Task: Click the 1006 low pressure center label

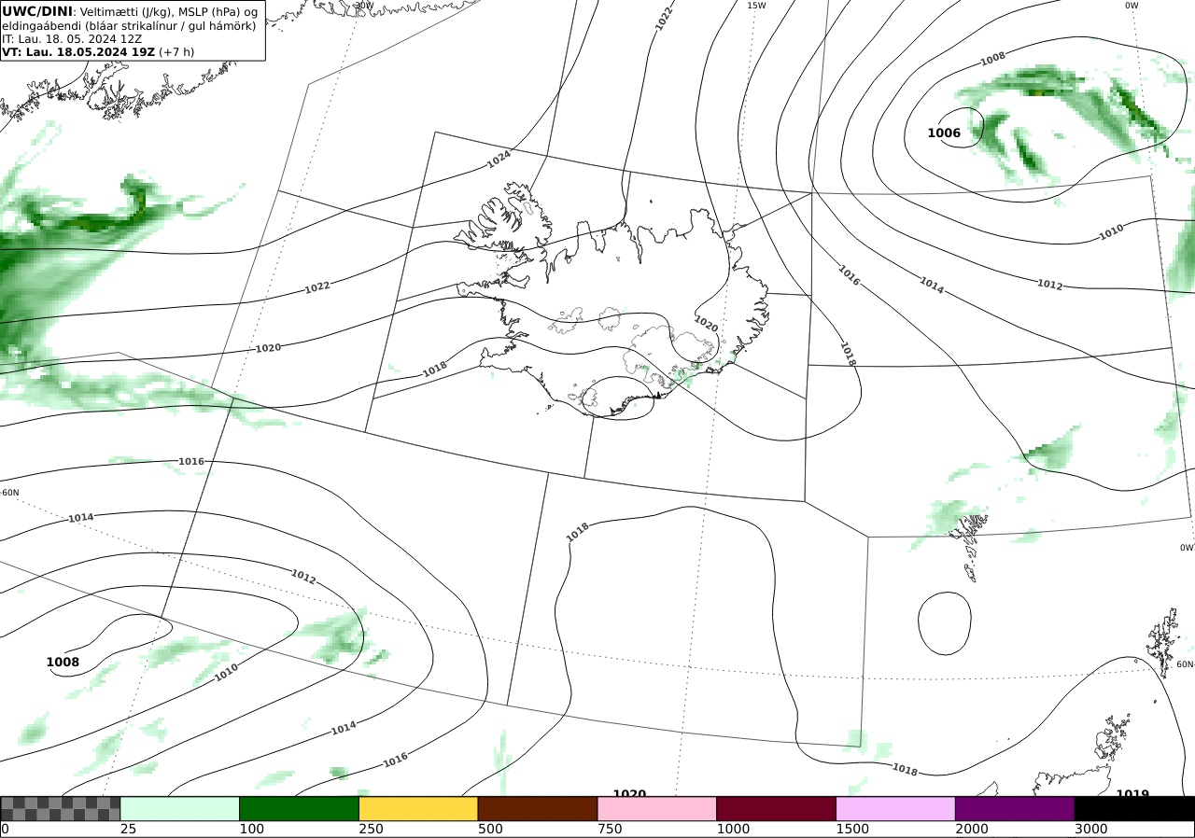Action: [x=944, y=133]
